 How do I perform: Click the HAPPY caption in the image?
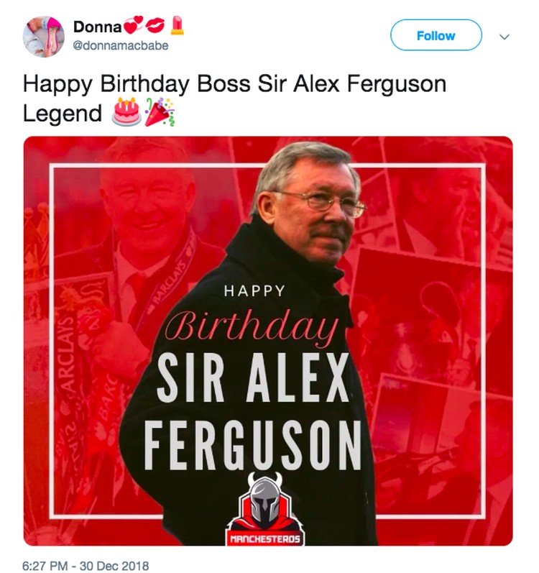coord(254,291)
